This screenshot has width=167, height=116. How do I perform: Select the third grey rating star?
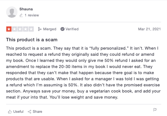(20, 29)
